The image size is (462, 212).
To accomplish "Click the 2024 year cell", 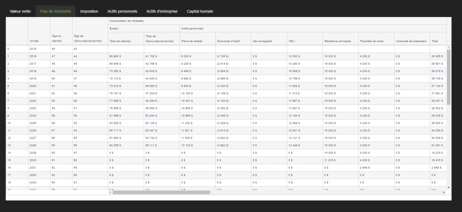I will [39, 116].
